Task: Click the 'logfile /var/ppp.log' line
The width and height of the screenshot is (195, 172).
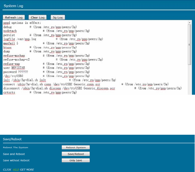Action: click(x=53, y=39)
